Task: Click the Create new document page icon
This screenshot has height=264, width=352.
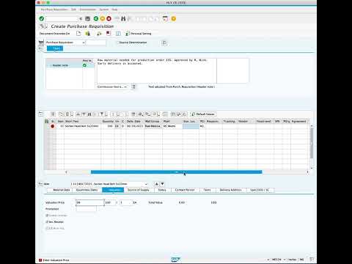Action: (78, 34)
